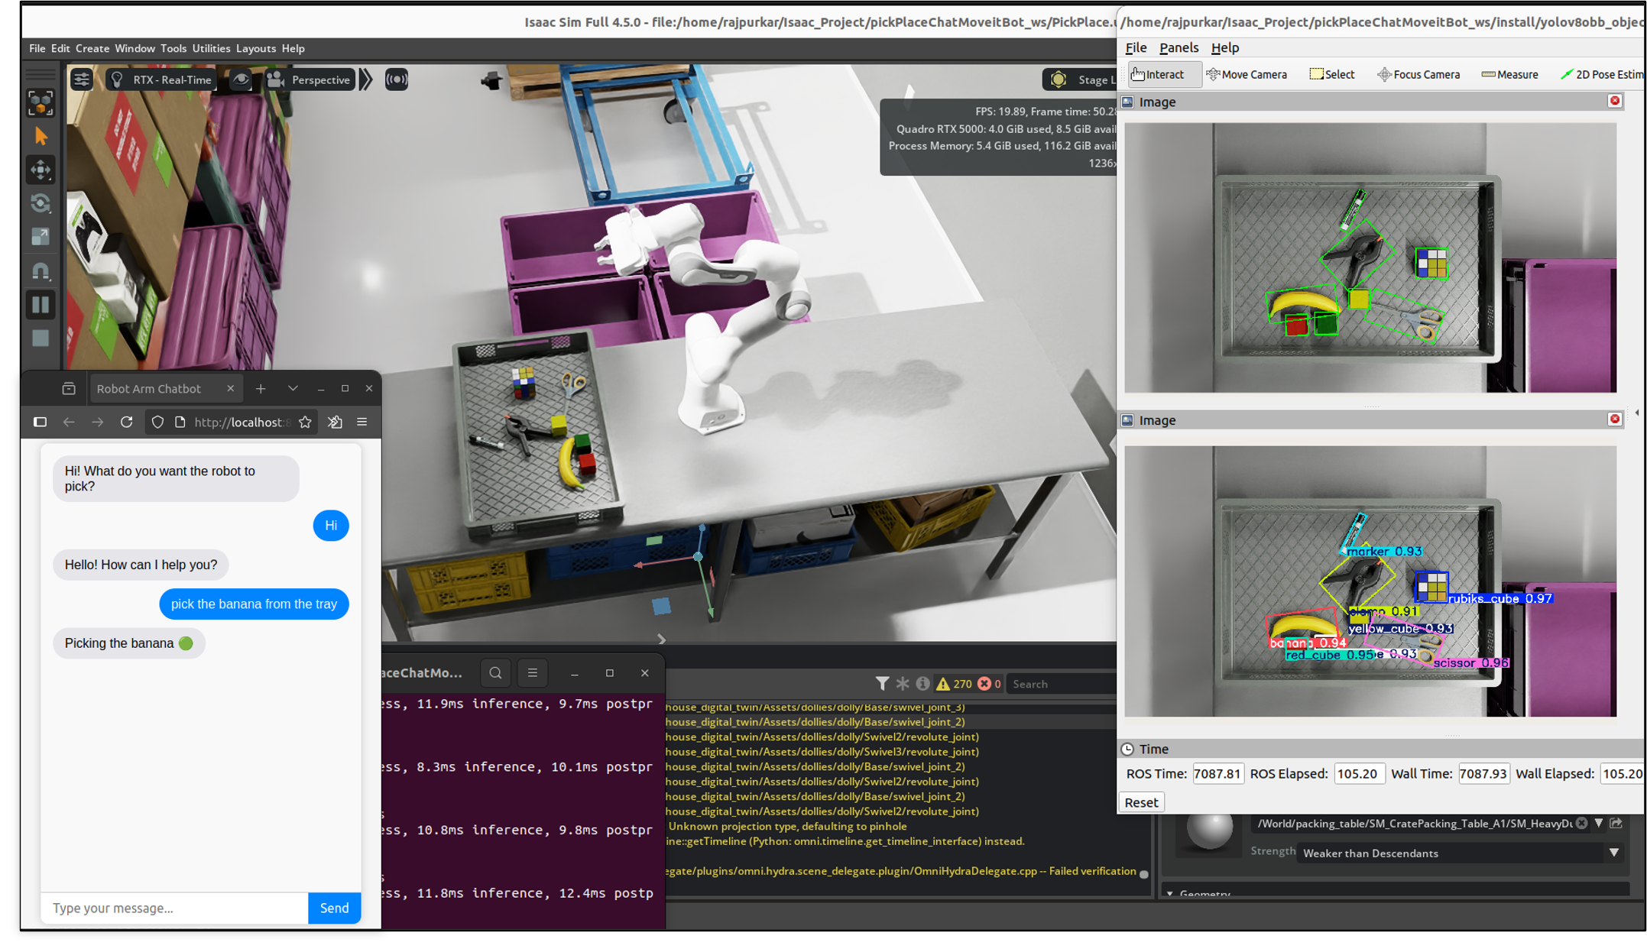Toggle the snap magnet tool

[41, 270]
